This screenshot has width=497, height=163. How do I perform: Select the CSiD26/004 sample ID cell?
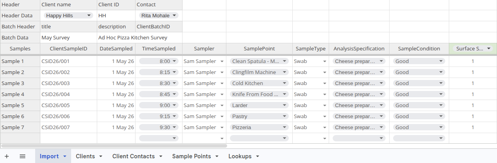68,94
